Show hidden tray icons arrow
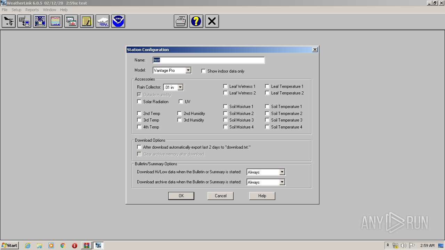This screenshot has width=445, height=250. [388, 245]
